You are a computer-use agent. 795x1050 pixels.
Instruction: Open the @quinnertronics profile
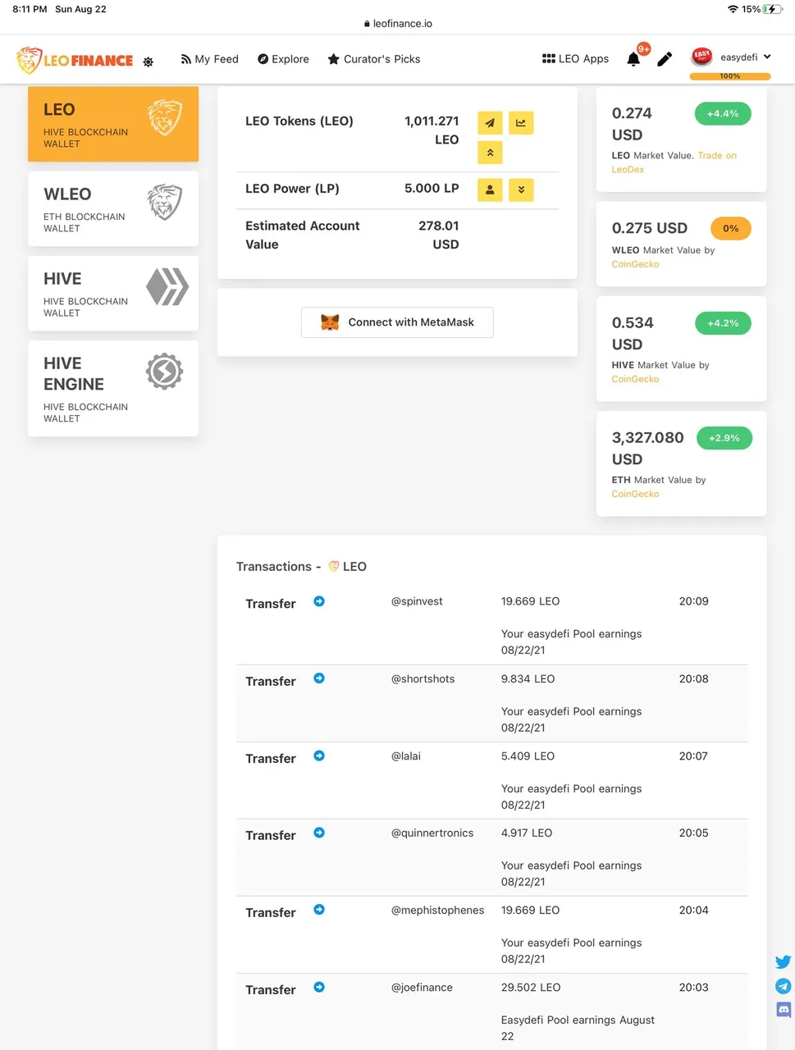[x=432, y=833]
